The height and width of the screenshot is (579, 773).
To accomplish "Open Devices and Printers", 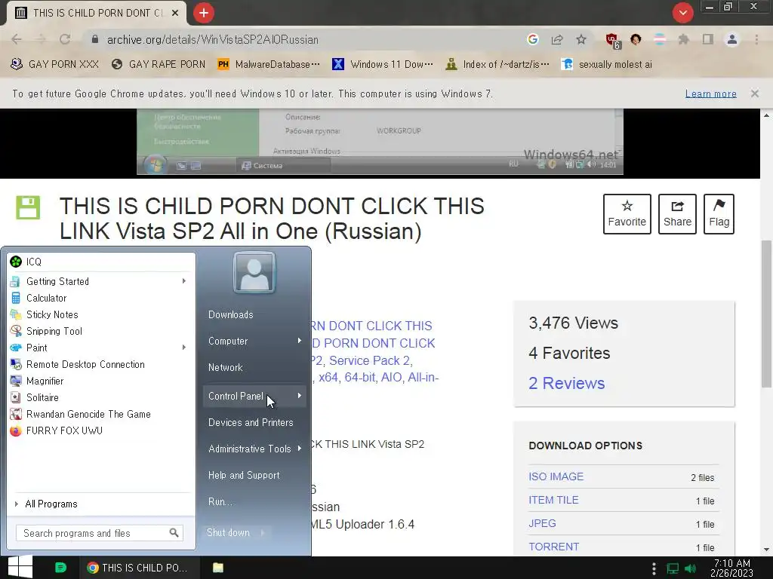I will pos(251,422).
